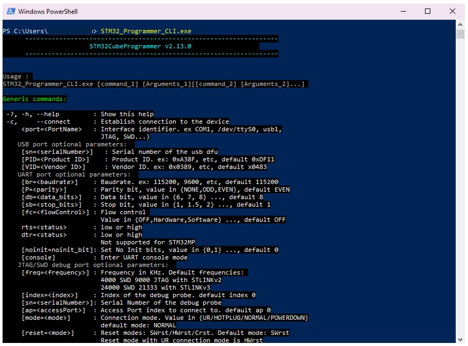Click the '[console]' parameter
Viewport: 468px width, 346px height.
tap(38, 257)
